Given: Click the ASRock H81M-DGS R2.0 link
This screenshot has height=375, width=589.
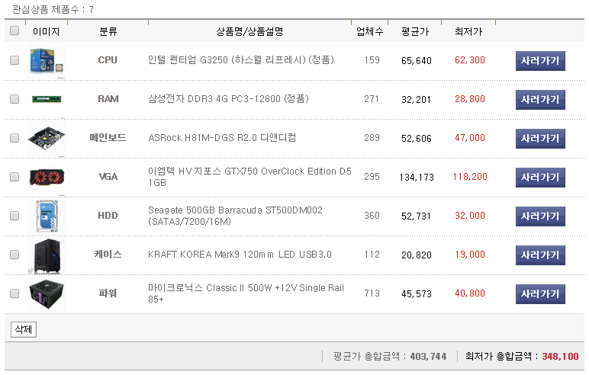Looking at the screenshot, I should click(x=222, y=138).
